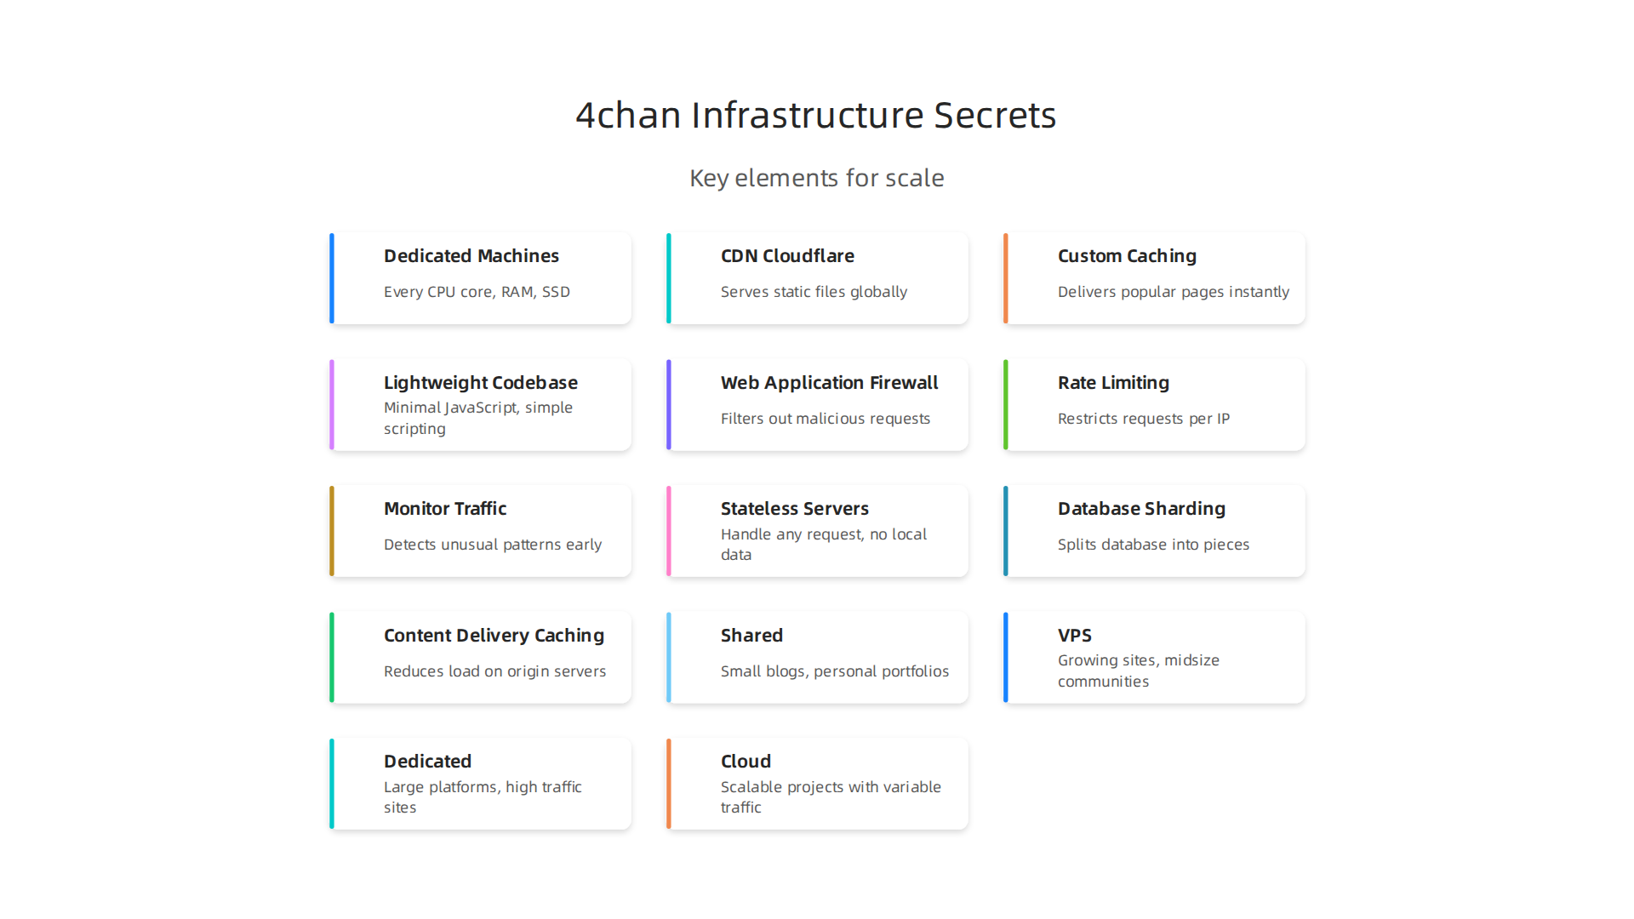Click 'Scalable projects with variable traffic' text
Image resolution: width=1634 pixels, height=919 pixels.
831,797
